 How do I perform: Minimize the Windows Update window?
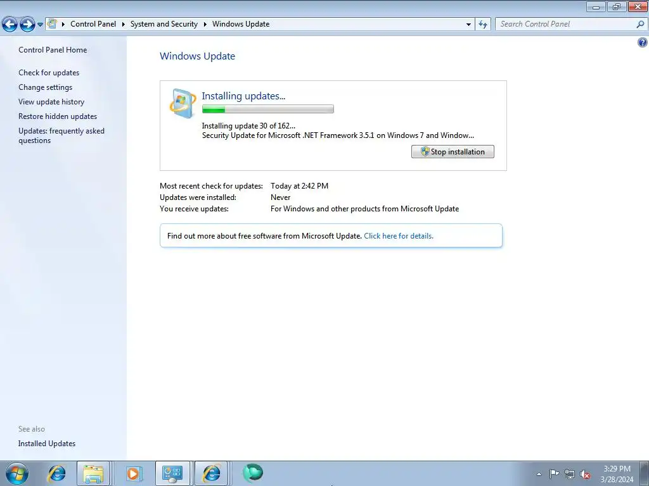click(596, 7)
